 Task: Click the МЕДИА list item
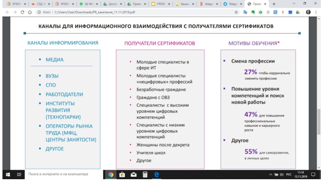tap(54, 60)
